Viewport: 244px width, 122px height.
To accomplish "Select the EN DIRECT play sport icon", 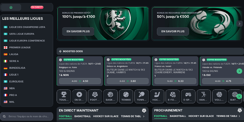I will pos(79,96).
